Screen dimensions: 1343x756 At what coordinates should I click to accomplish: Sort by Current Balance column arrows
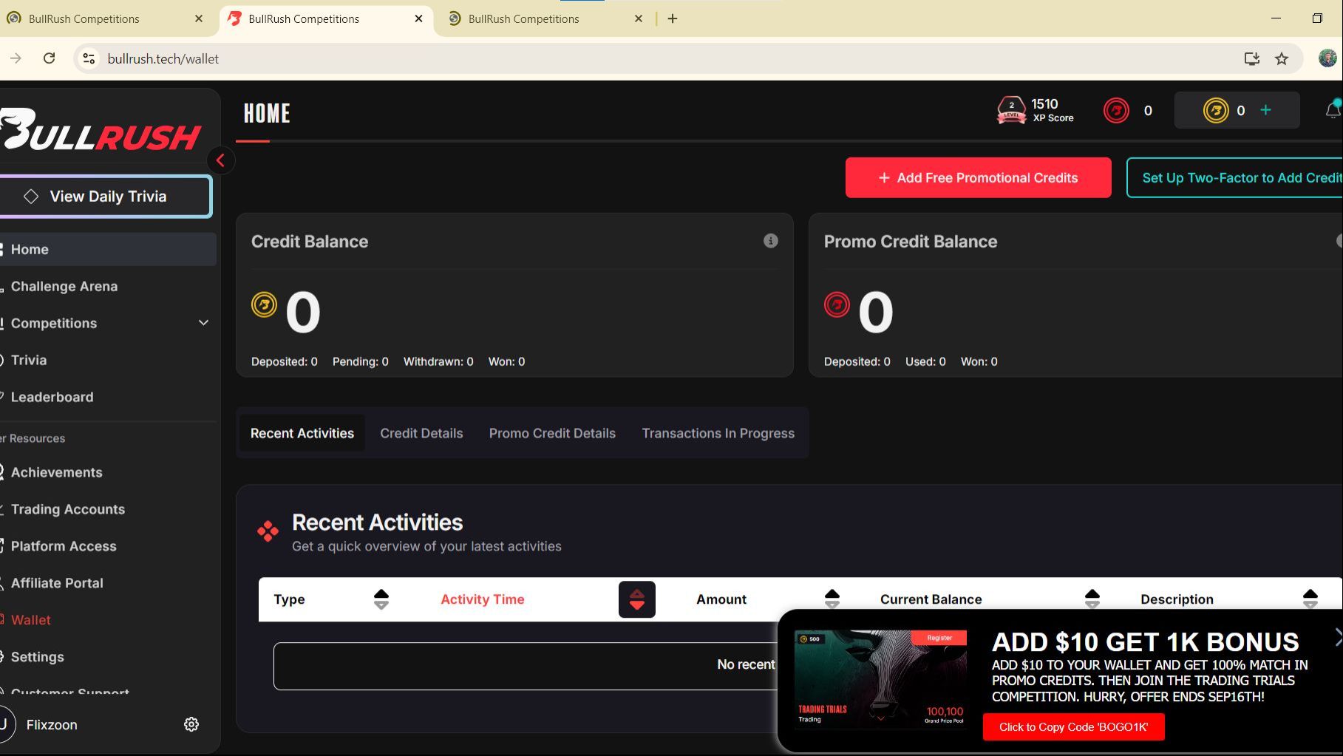tap(1092, 599)
